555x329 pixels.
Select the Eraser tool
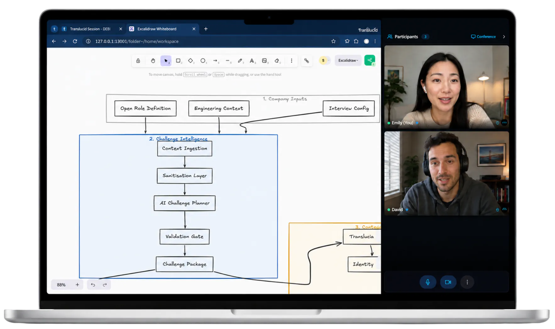click(x=277, y=61)
